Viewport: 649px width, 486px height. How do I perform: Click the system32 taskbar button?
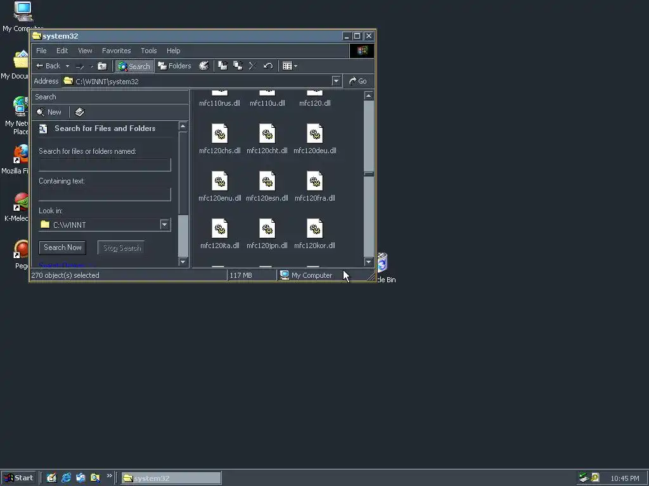[171, 478]
